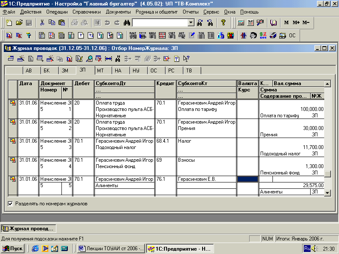Open the Calculator icon in toolbar
The height and width of the screenshot is (254, 339).
coord(241,23)
